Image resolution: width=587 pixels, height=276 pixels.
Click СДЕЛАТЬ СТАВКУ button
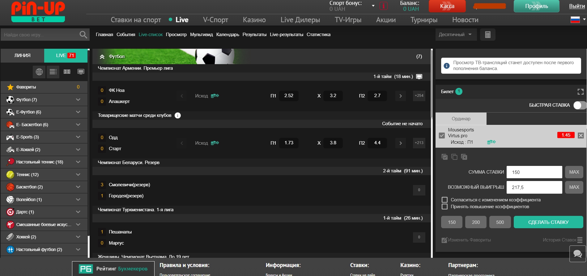coord(548,222)
